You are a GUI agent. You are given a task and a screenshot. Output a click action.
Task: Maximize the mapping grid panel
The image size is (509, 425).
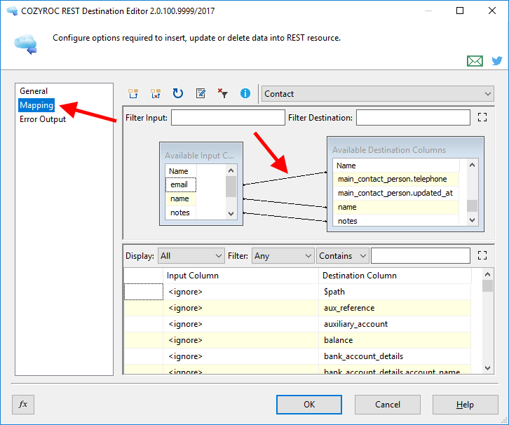pos(482,255)
